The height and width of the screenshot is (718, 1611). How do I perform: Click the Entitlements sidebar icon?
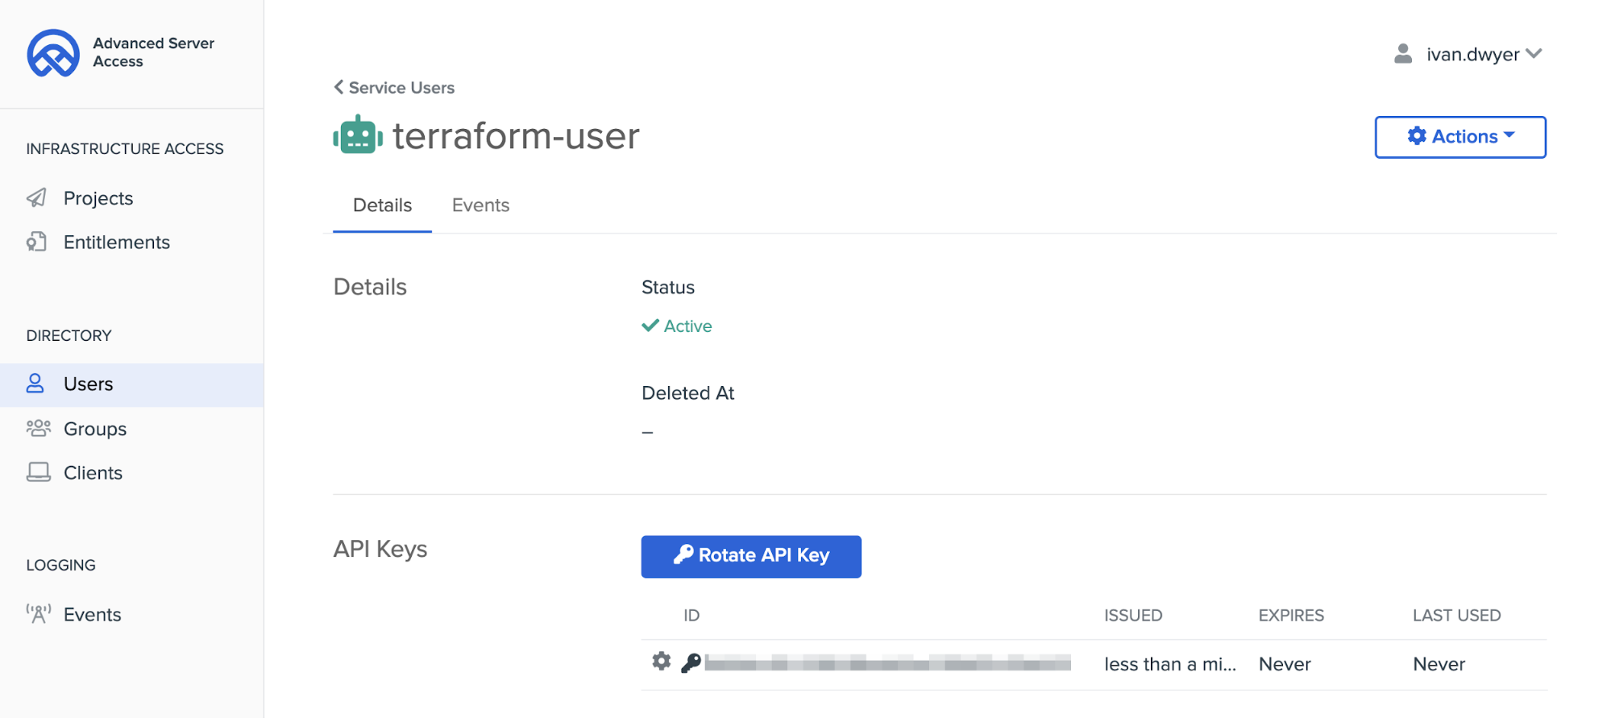(37, 242)
